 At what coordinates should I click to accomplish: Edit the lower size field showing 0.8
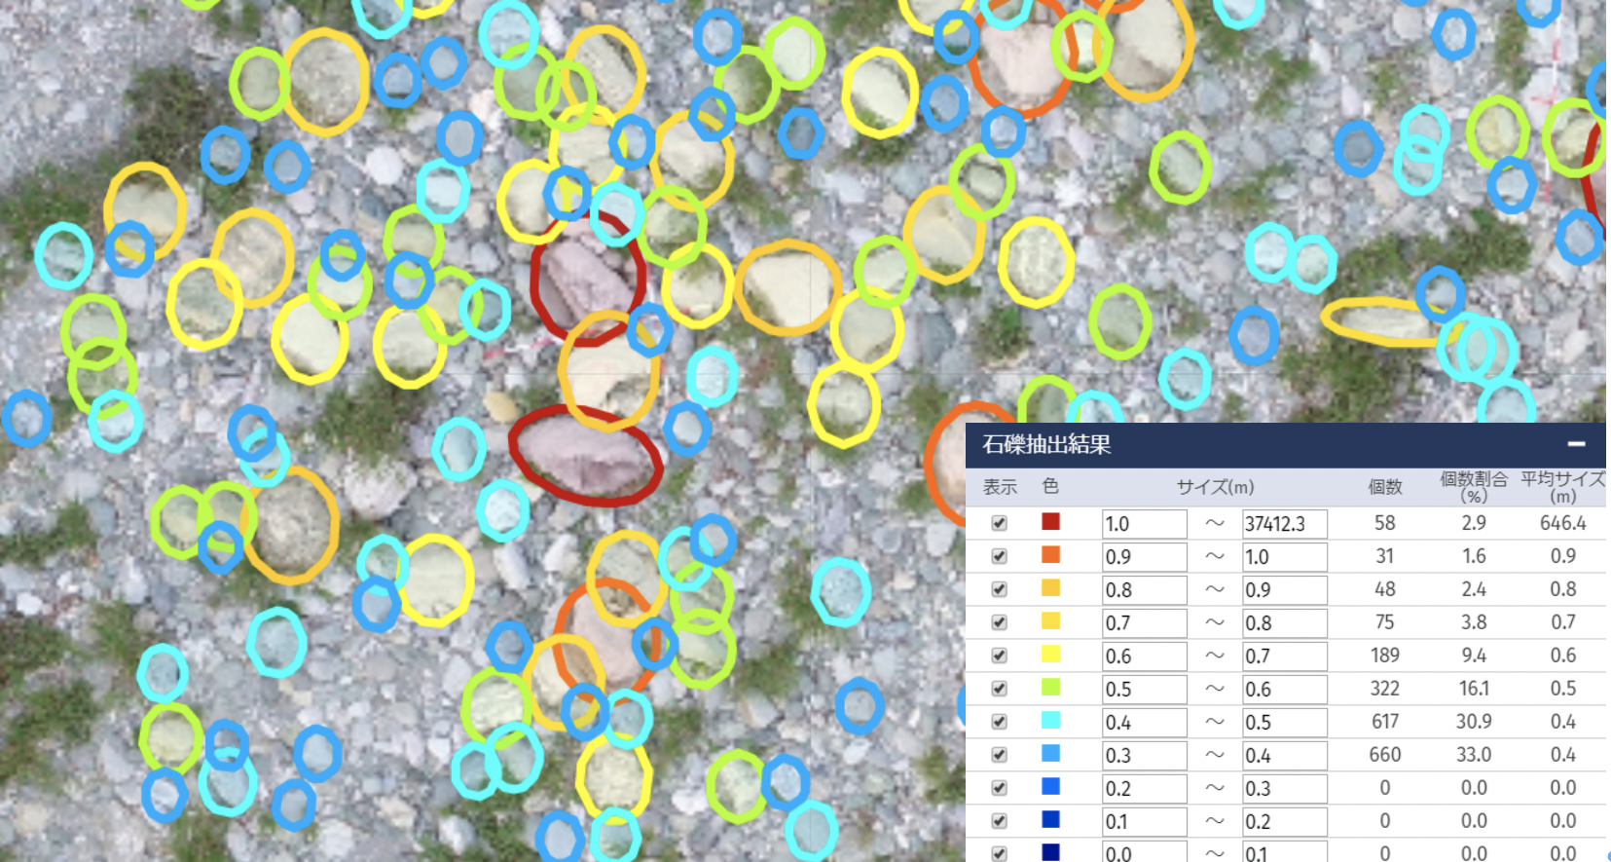tap(1145, 590)
